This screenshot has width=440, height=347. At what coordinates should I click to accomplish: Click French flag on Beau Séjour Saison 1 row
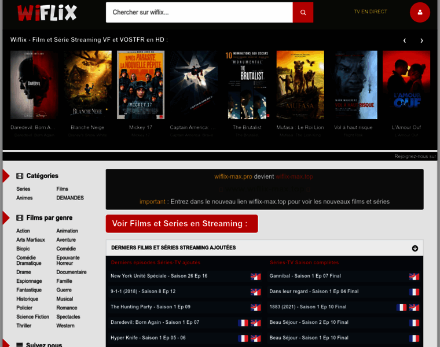tap(414, 338)
